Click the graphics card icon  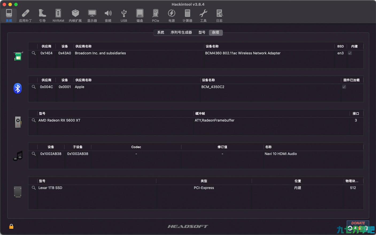tap(18, 122)
